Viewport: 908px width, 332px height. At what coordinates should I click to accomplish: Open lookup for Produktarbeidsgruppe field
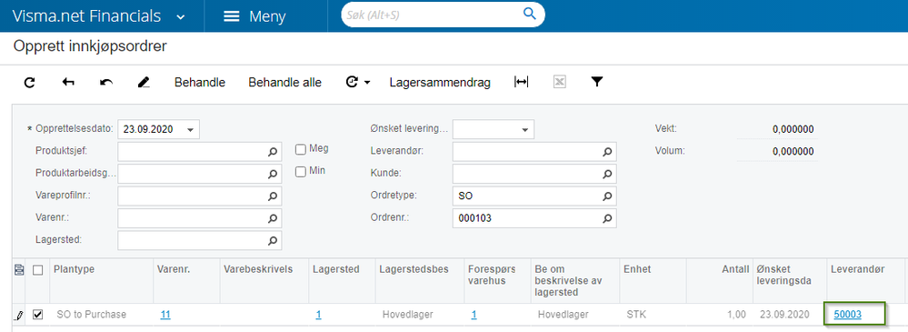(x=272, y=174)
